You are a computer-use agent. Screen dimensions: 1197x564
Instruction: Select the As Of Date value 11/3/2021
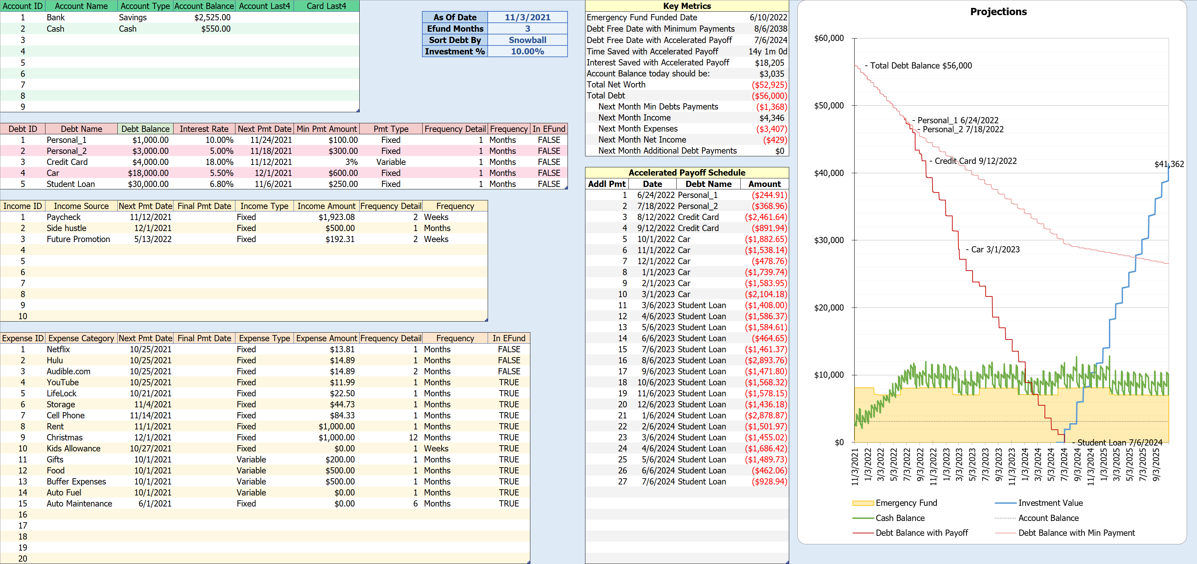[x=527, y=17]
